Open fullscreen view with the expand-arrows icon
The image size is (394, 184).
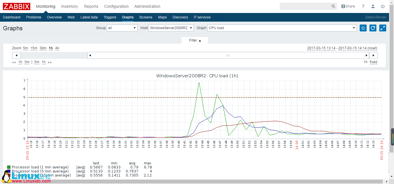[x=383, y=28]
